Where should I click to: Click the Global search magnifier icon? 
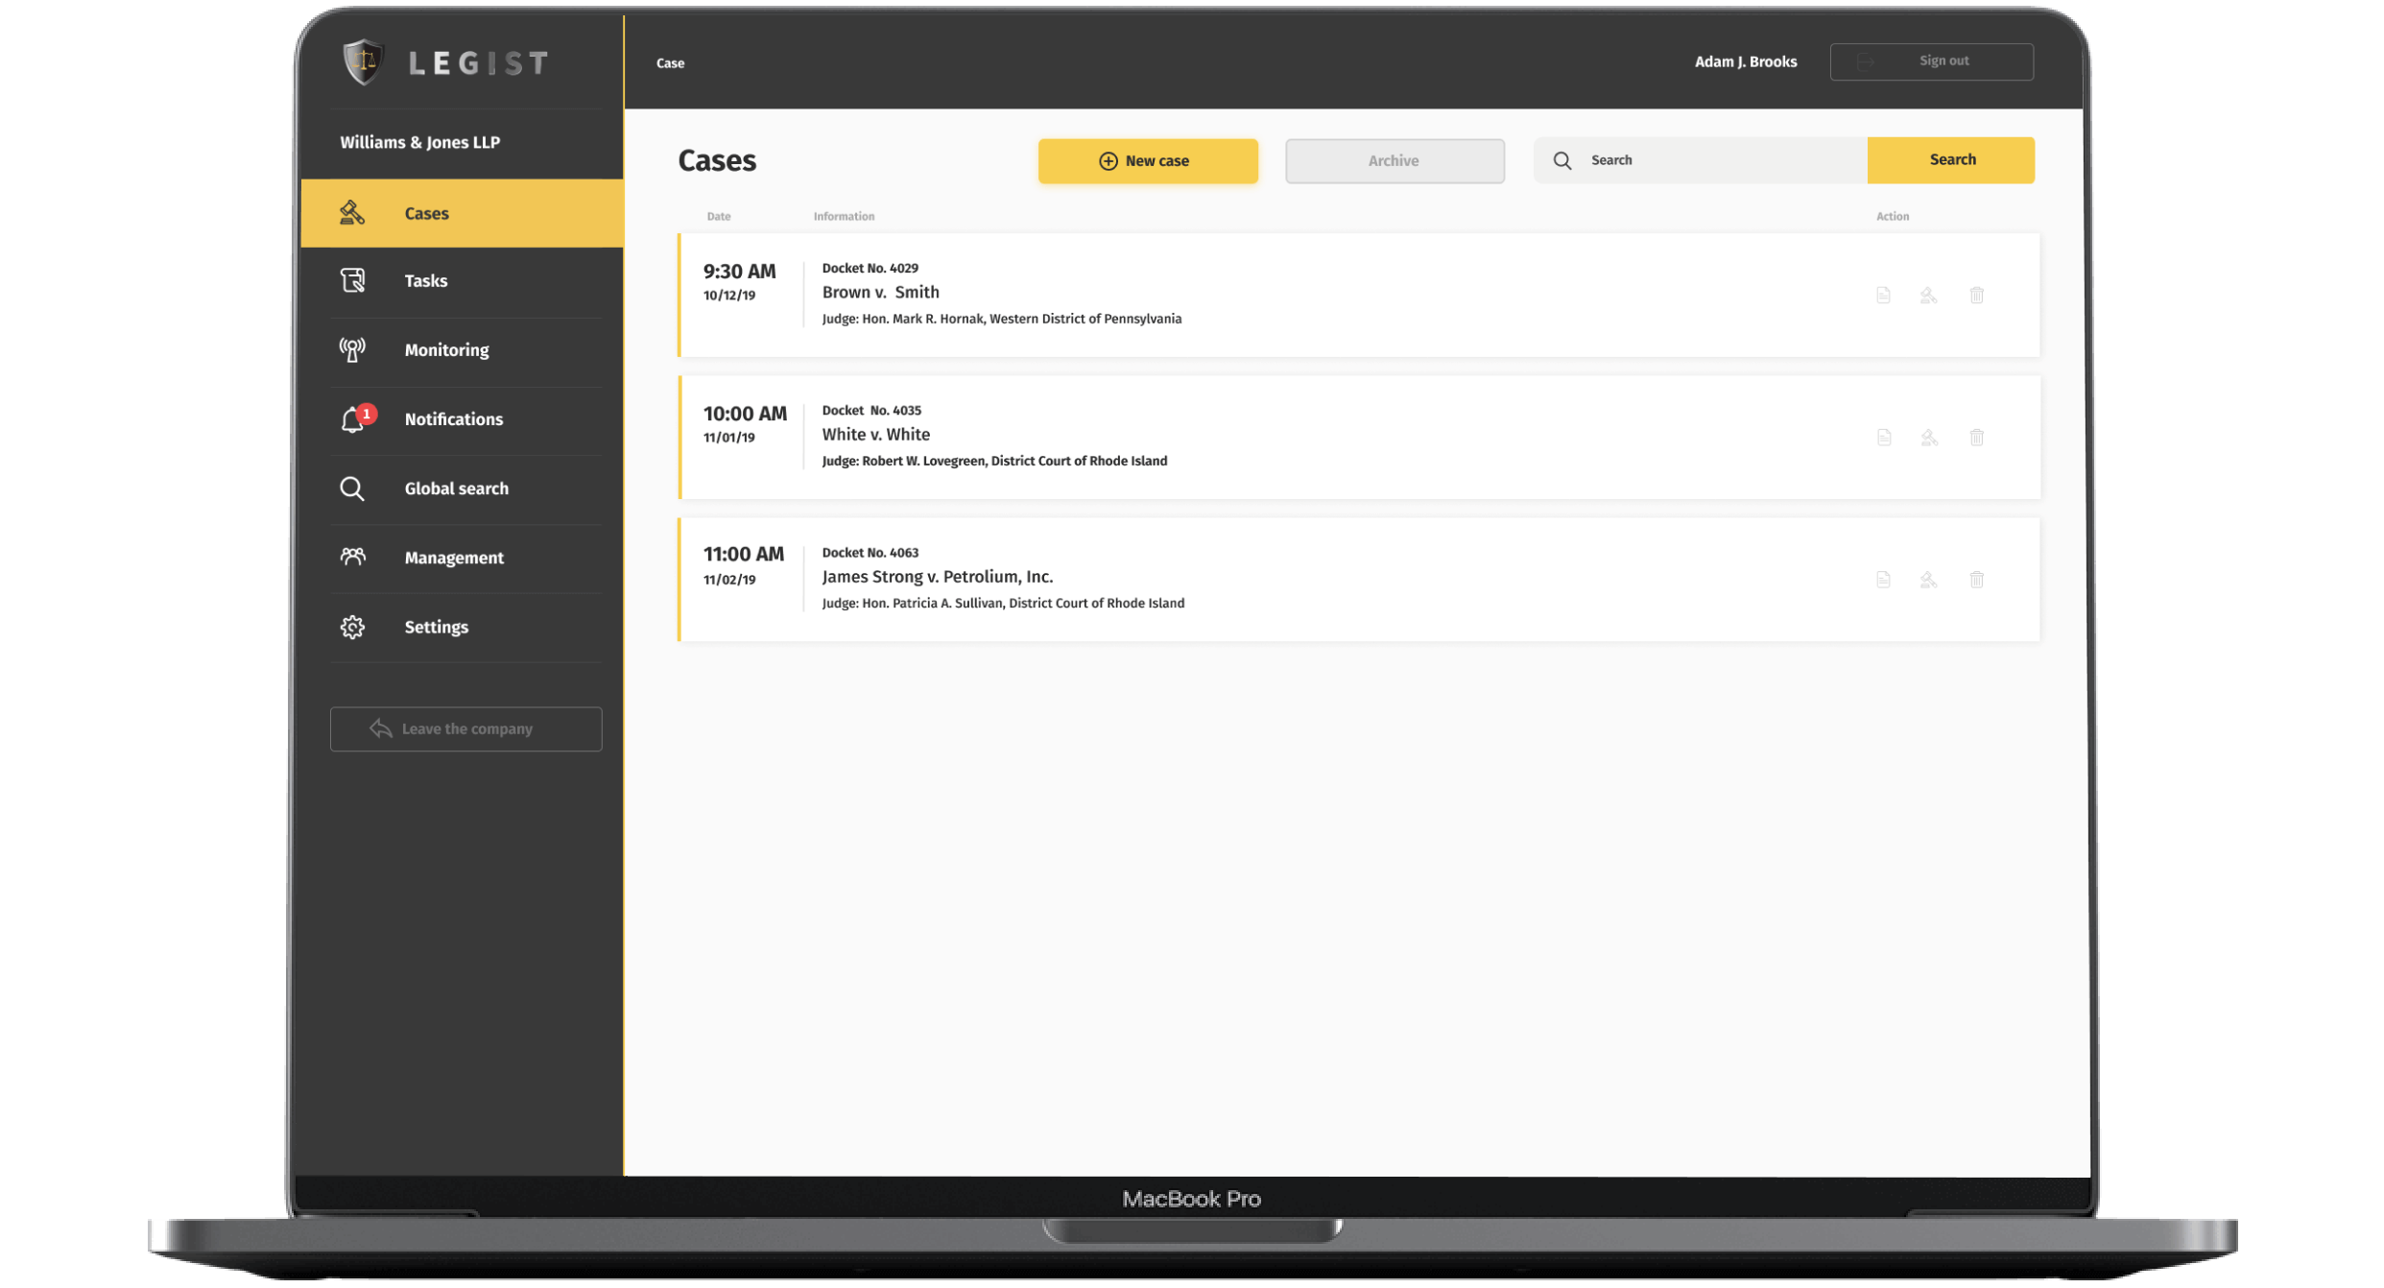(352, 489)
